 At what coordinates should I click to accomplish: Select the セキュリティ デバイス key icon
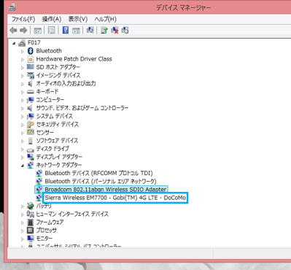click(31, 124)
